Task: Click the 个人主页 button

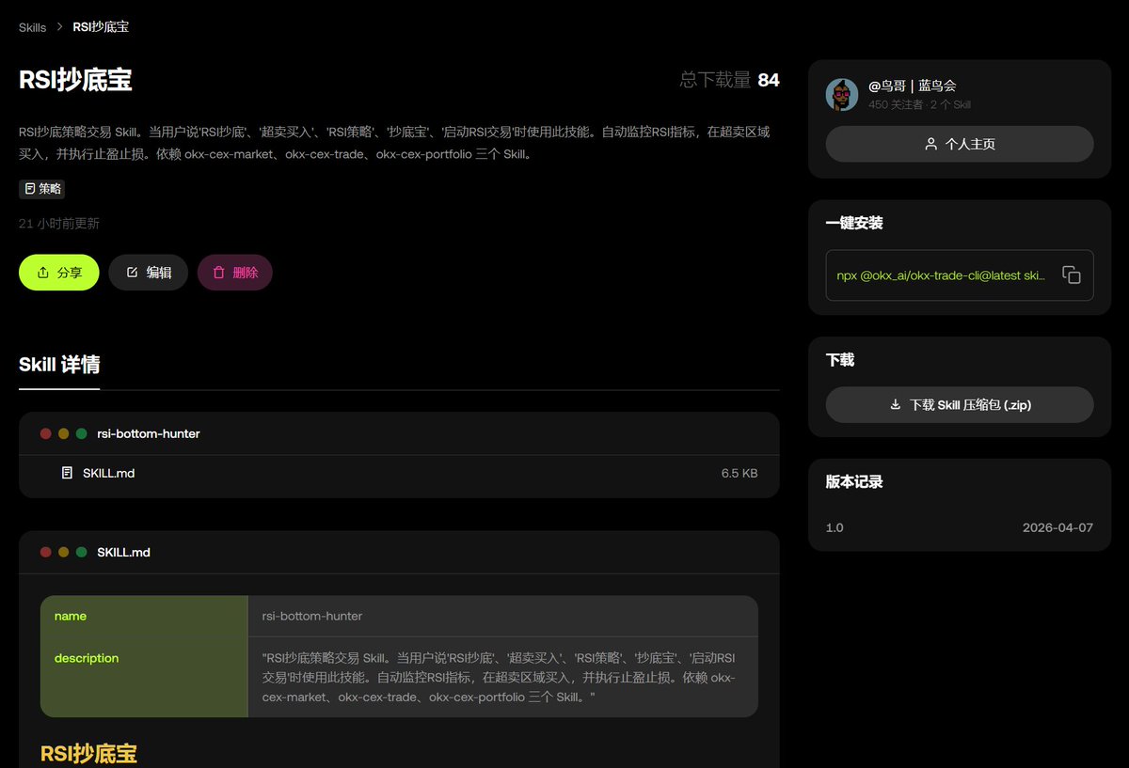Action: tap(959, 144)
